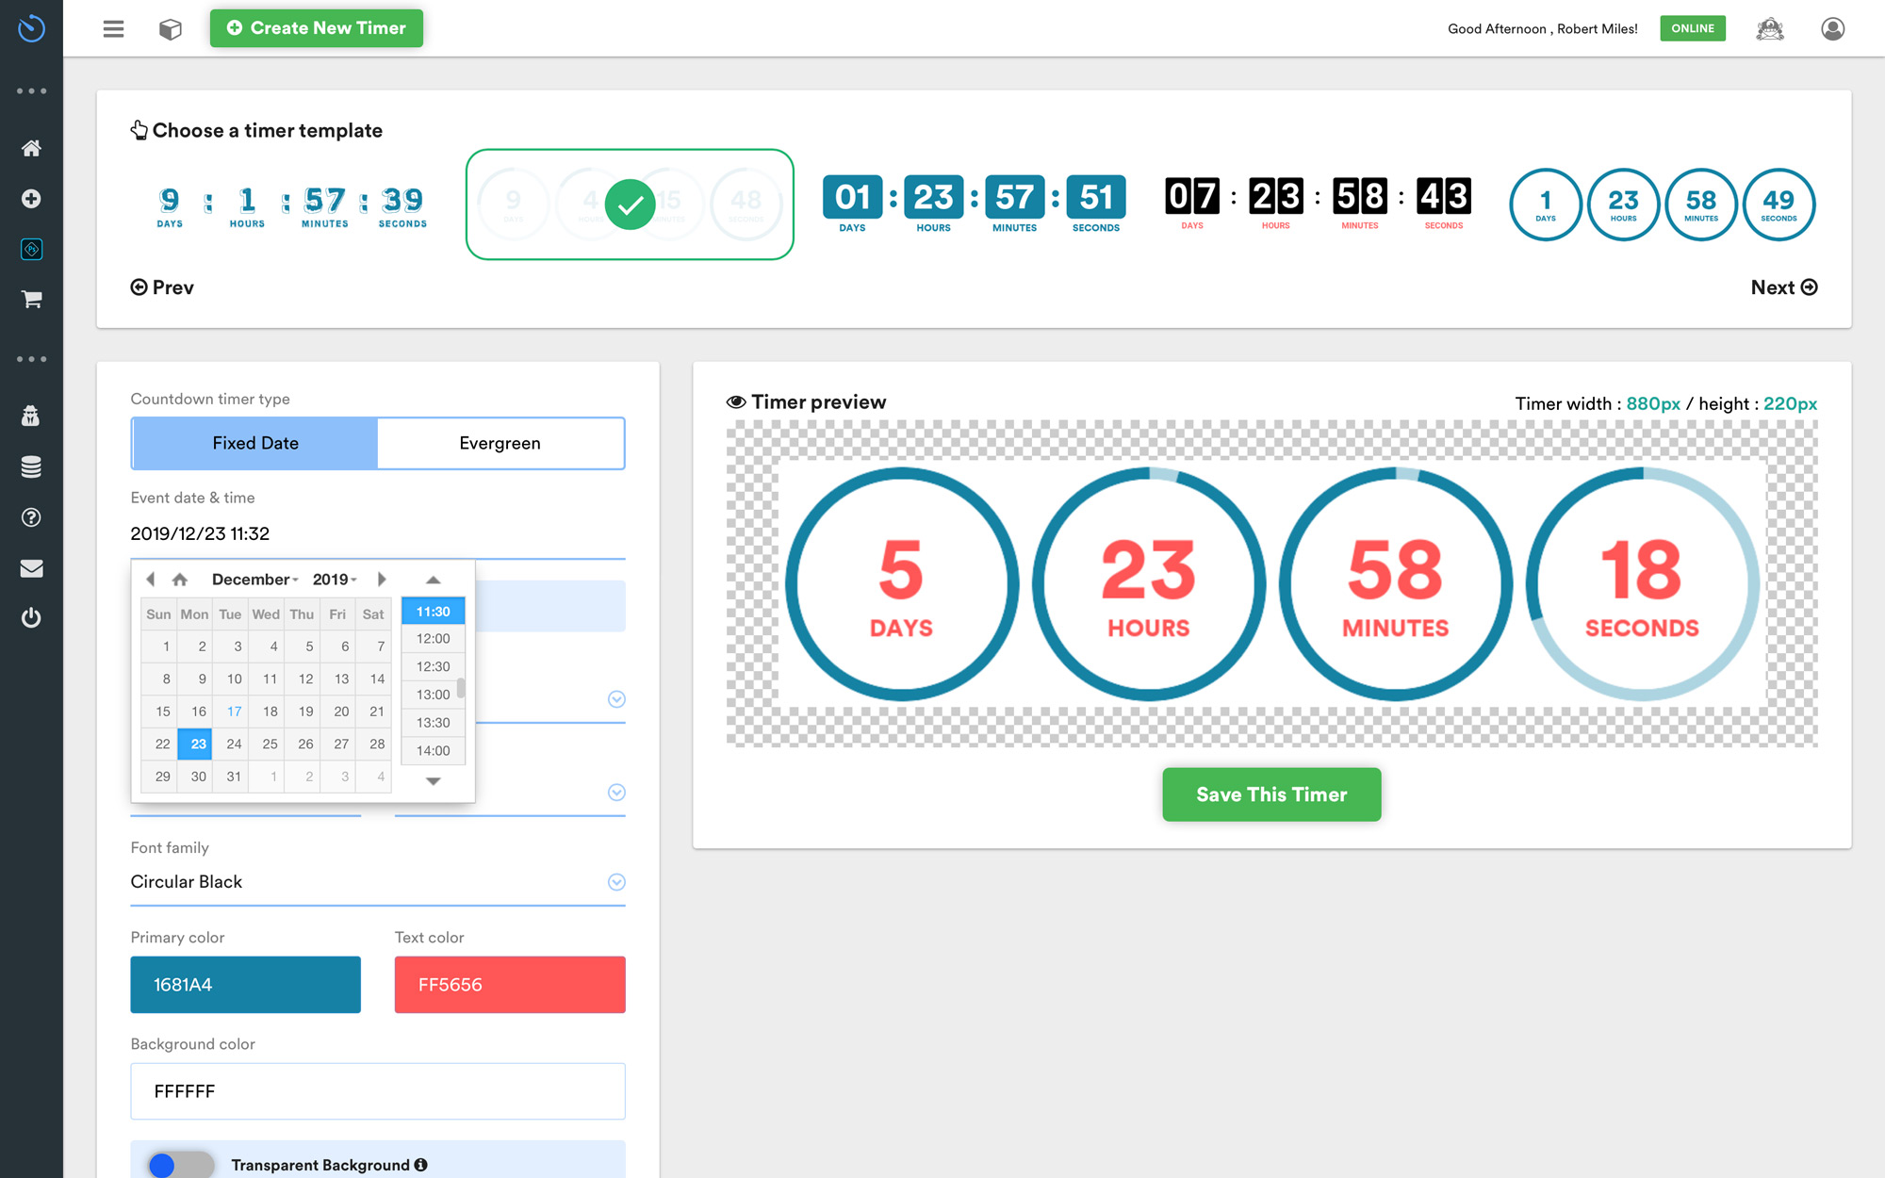Select the Fixed Date timer type
This screenshot has width=1885, height=1178.
[255, 443]
